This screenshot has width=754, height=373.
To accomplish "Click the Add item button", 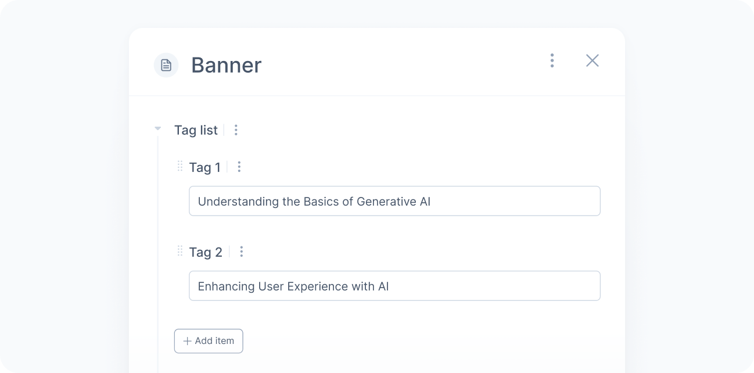I will click(x=209, y=341).
